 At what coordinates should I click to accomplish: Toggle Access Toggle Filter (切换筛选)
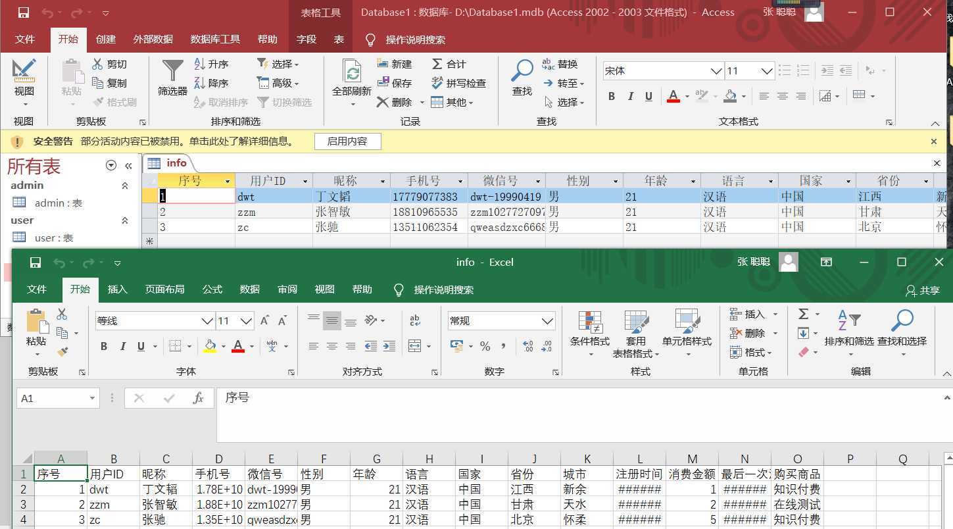click(284, 102)
